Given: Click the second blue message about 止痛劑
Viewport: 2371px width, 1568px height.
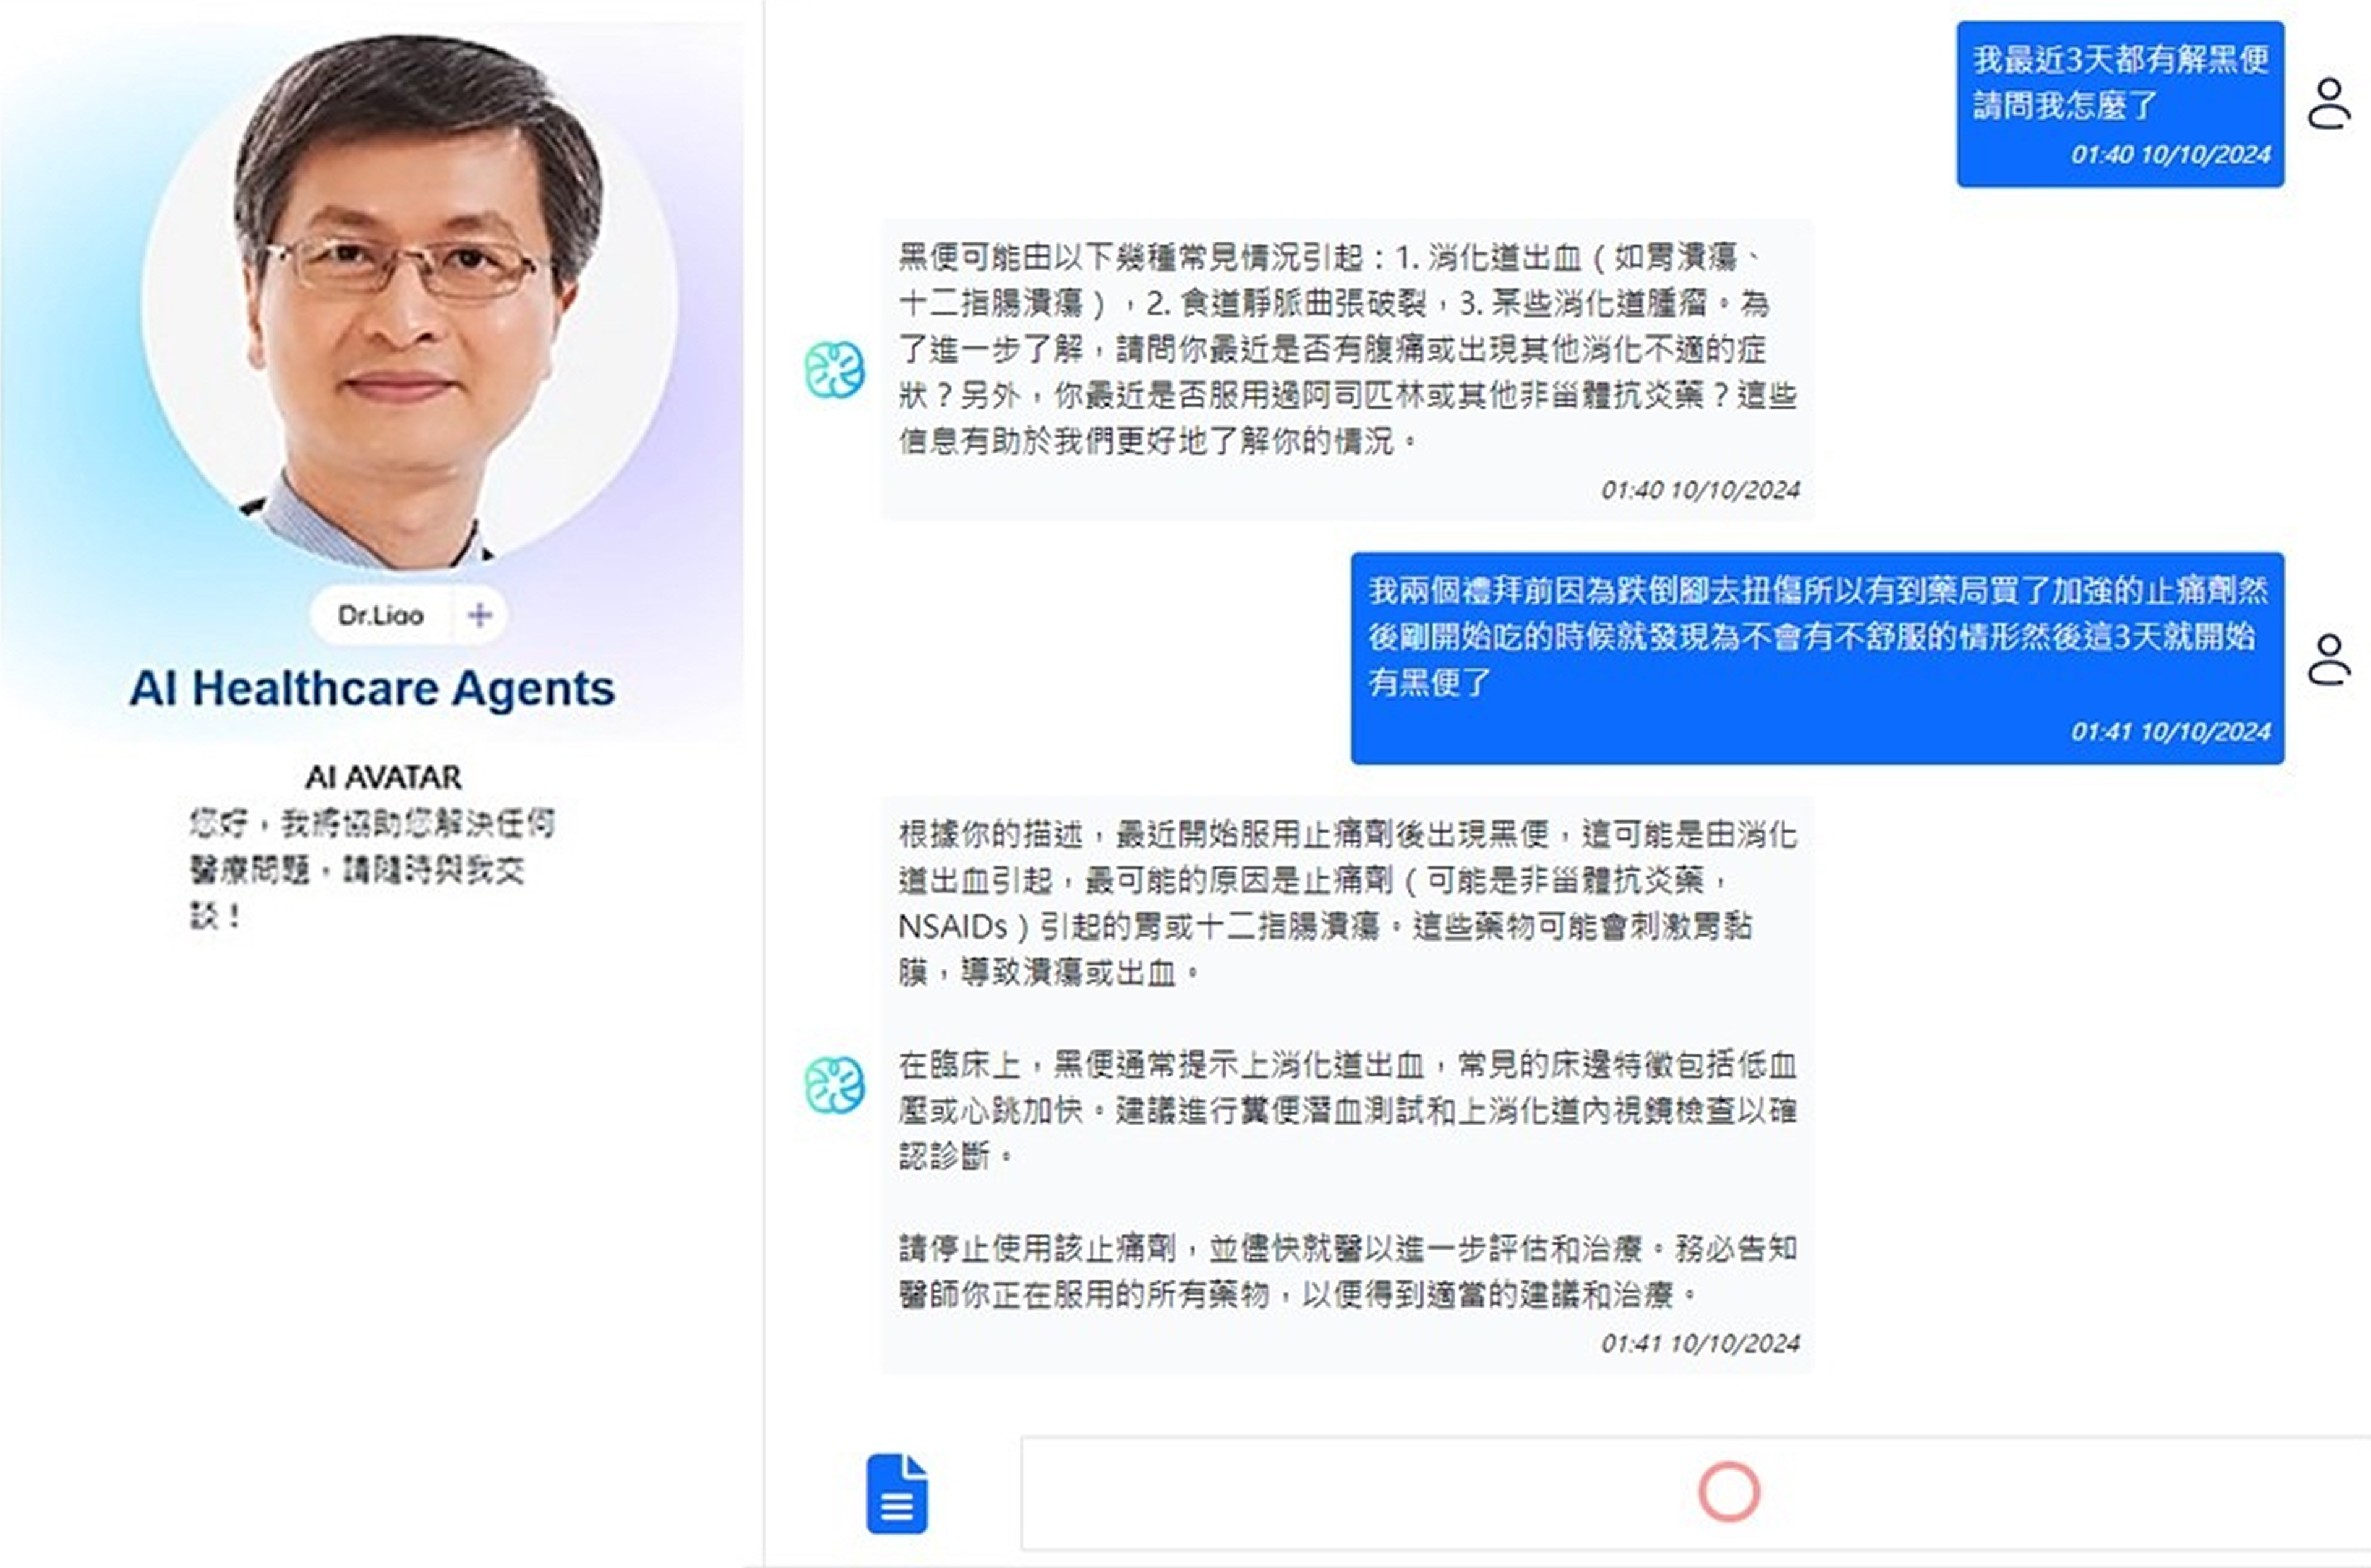Looking at the screenshot, I should tap(1817, 658).
